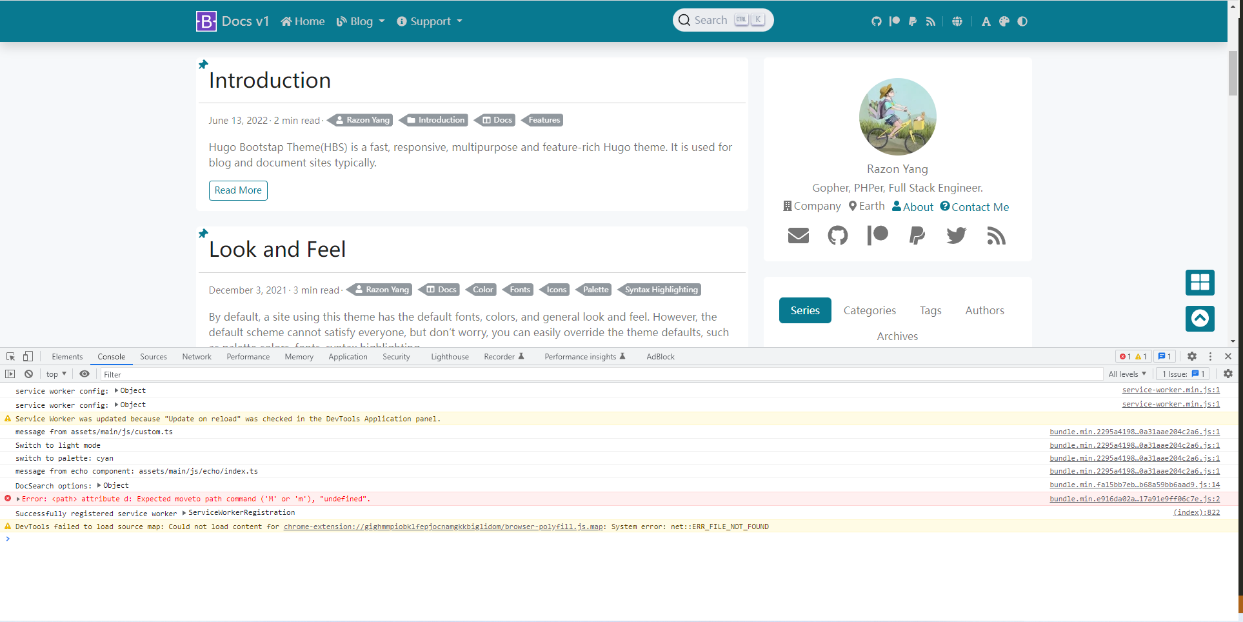Open the About profile link
This screenshot has height=622, width=1243.
pos(912,206)
